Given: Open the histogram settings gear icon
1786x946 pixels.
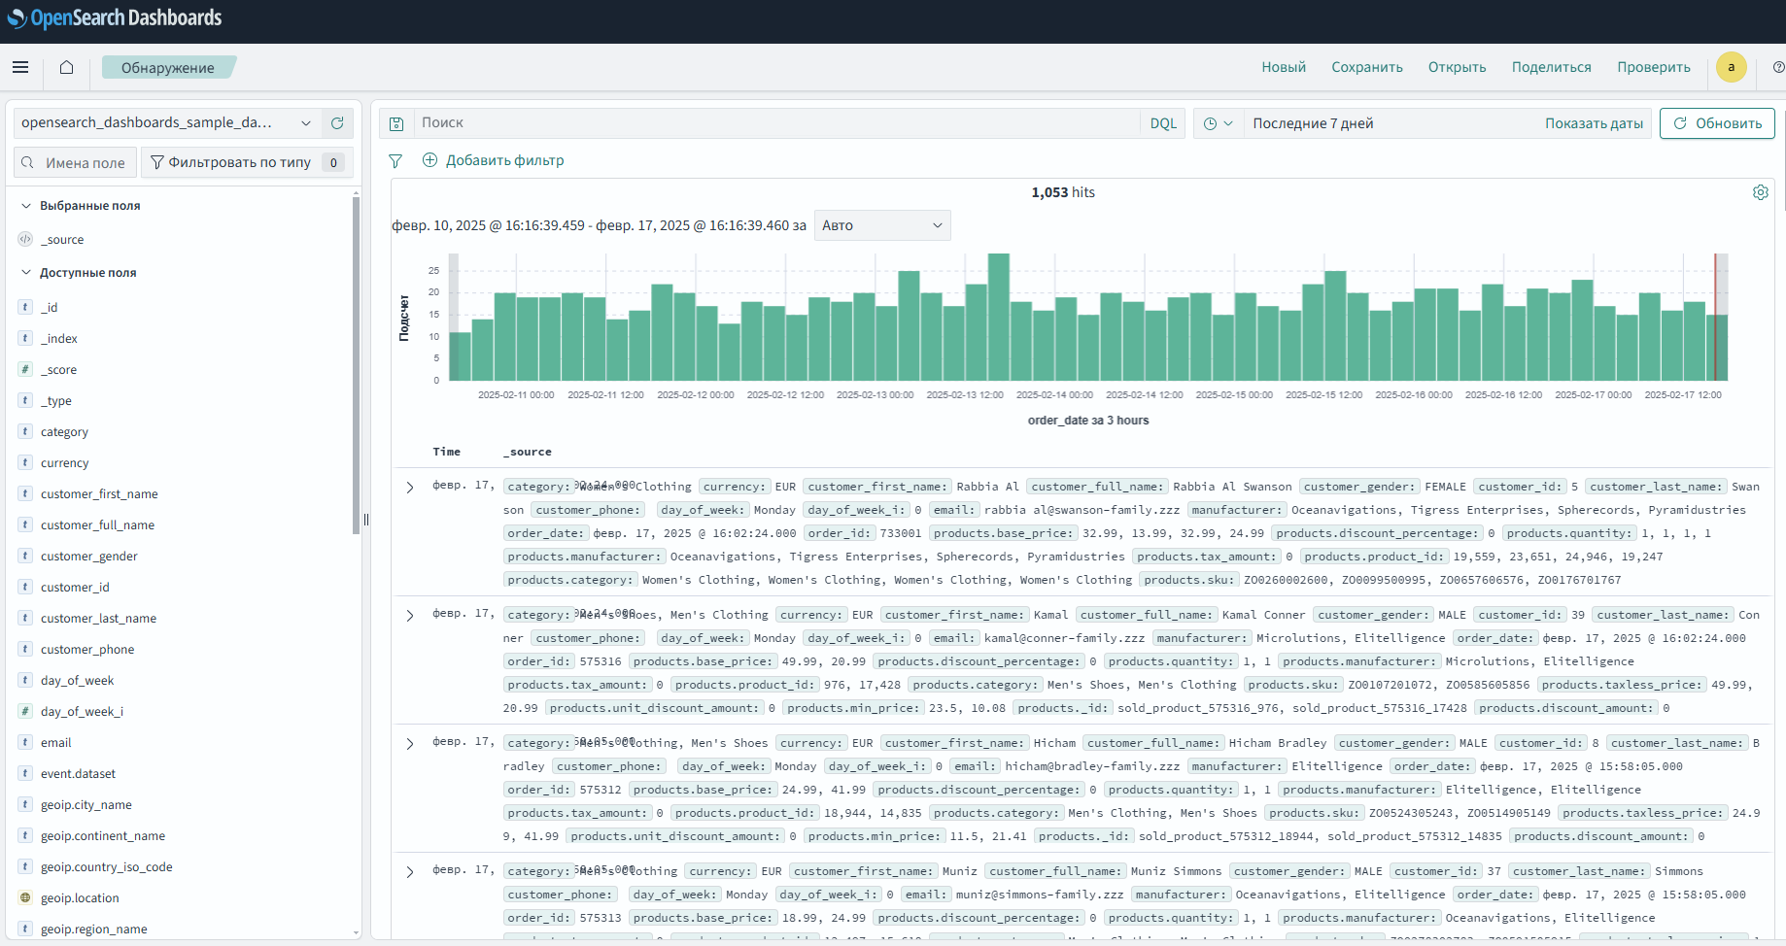Looking at the screenshot, I should (x=1760, y=192).
